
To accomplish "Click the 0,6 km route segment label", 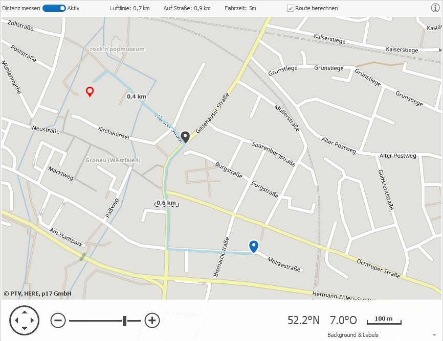I will pos(166,203).
